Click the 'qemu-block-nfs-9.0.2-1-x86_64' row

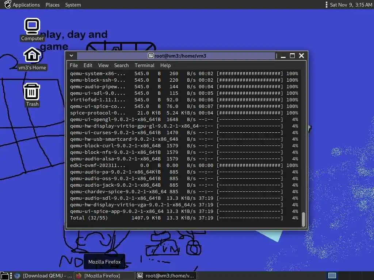coord(184,152)
